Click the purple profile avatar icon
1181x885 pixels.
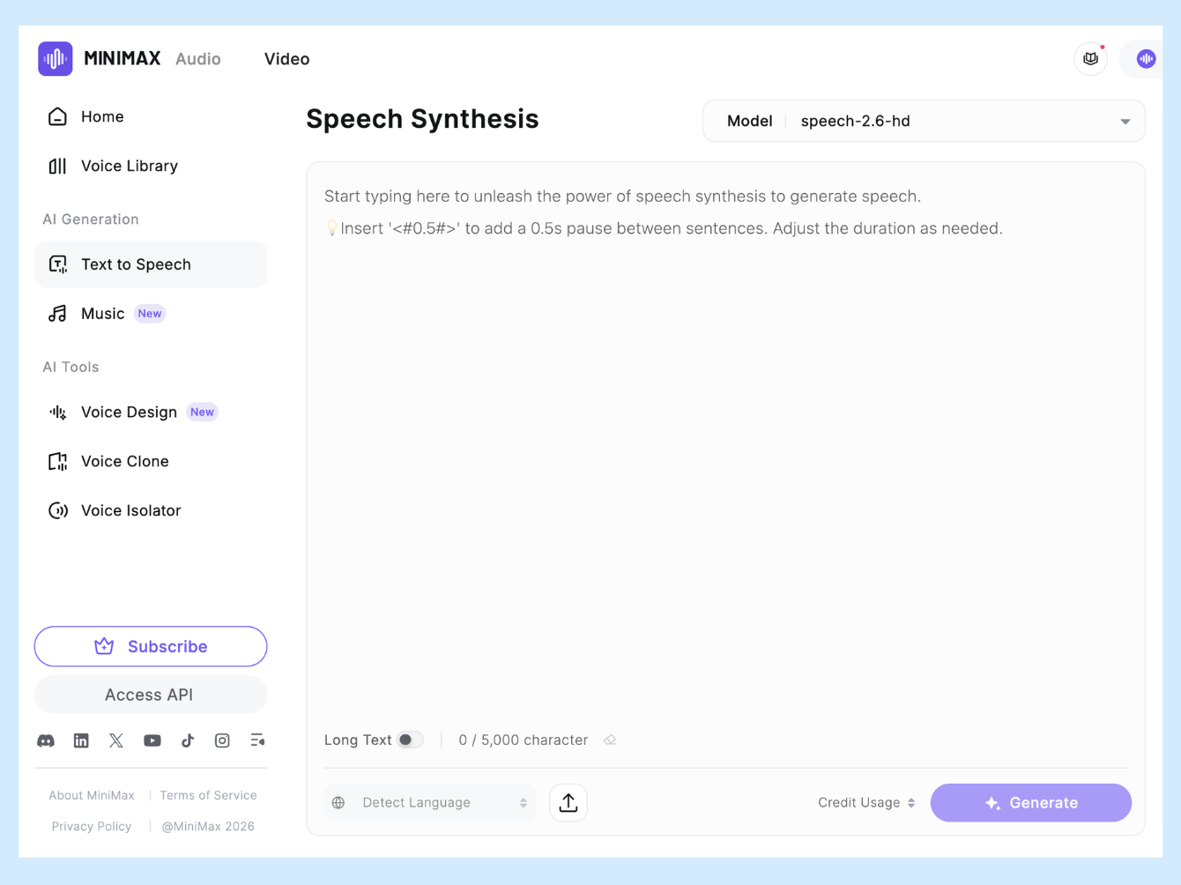pyautogui.click(x=1146, y=59)
